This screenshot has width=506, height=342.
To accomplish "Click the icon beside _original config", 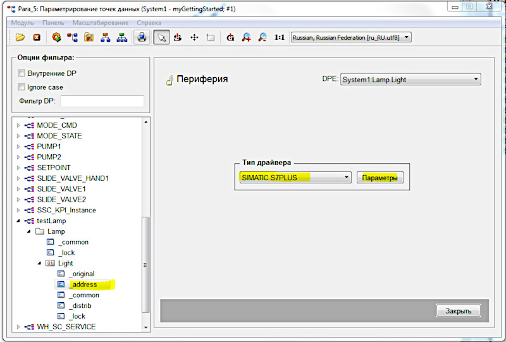I will 61,274.
